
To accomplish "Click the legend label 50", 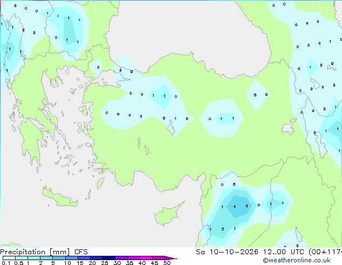I will click(167, 263).
